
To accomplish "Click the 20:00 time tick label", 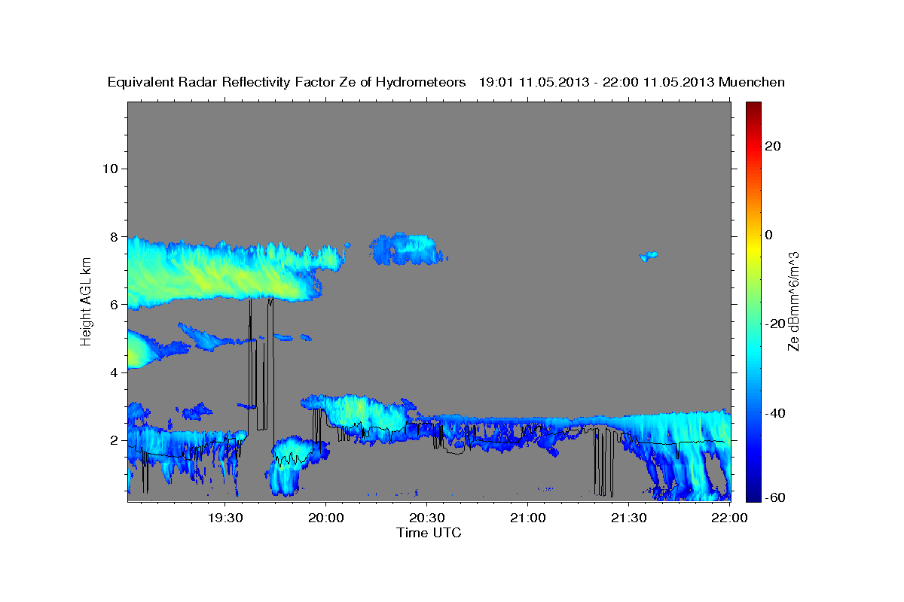I will [x=326, y=518].
